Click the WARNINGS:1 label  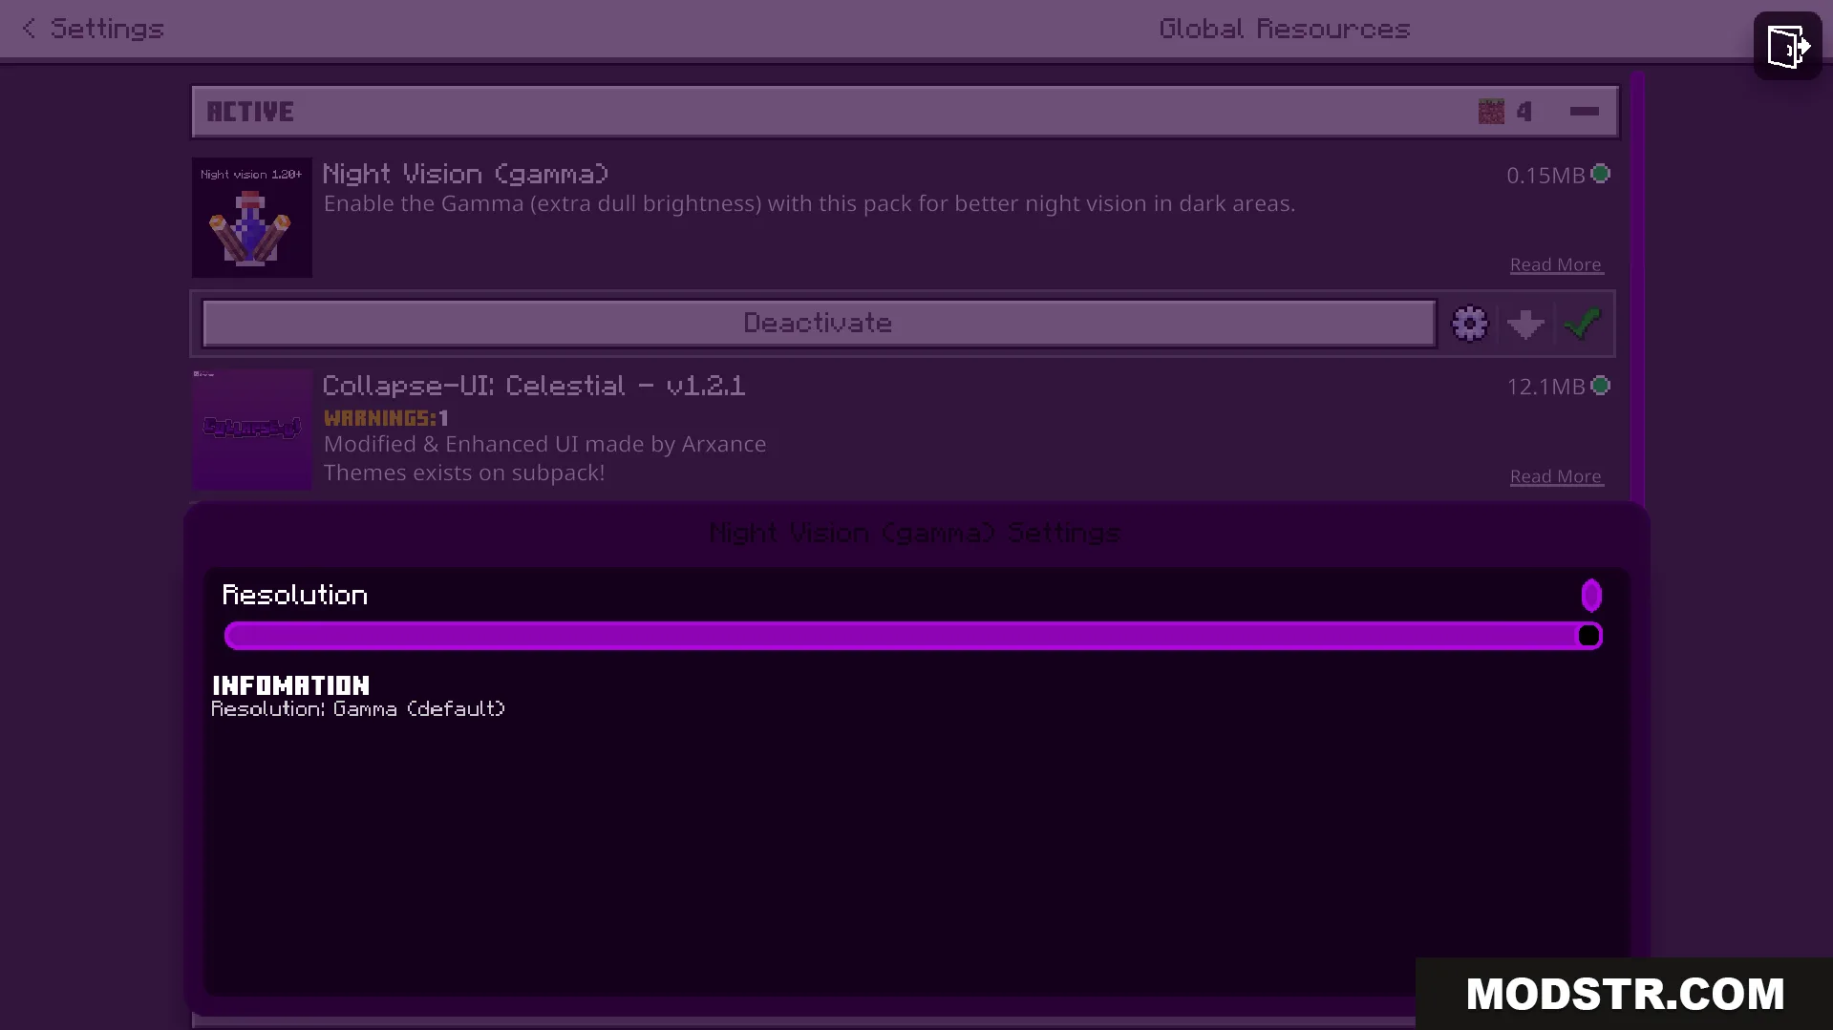[386, 418]
